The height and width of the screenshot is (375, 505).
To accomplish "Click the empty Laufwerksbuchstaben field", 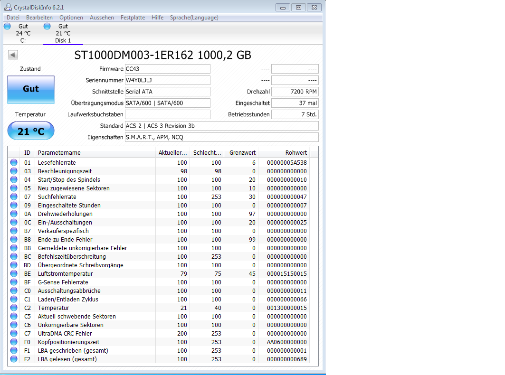I will pos(168,114).
